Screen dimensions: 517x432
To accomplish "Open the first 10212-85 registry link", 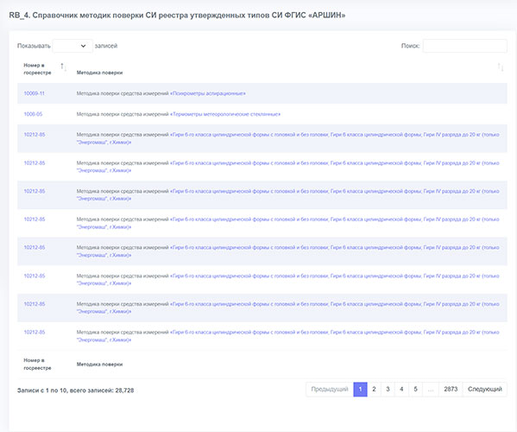I will (x=35, y=135).
